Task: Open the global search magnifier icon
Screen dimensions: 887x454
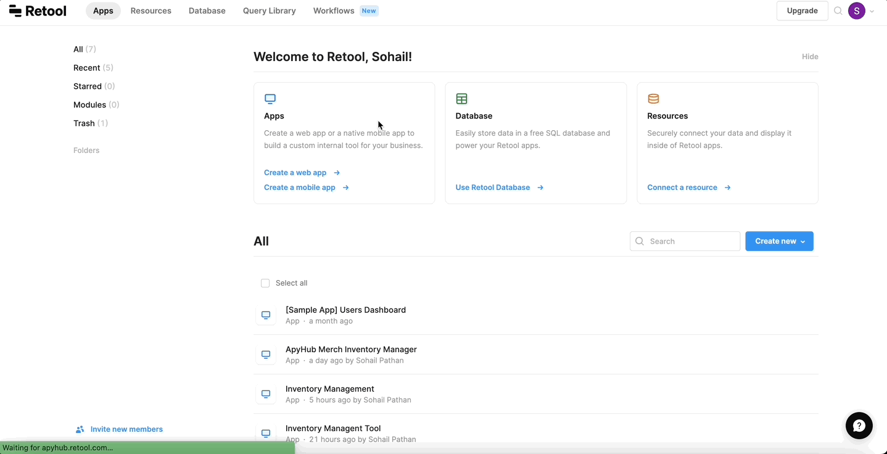Action: pos(838,10)
